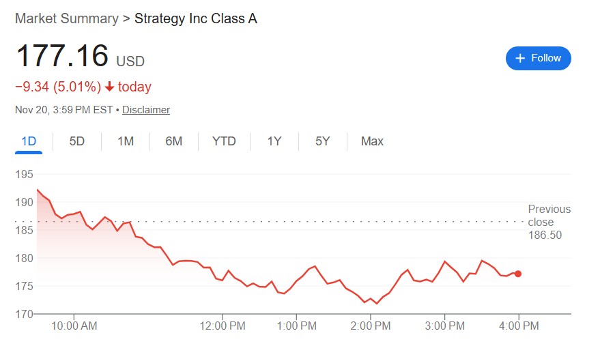
Task: Click the Strategy Inc Class A title
Action: coord(196,18)
